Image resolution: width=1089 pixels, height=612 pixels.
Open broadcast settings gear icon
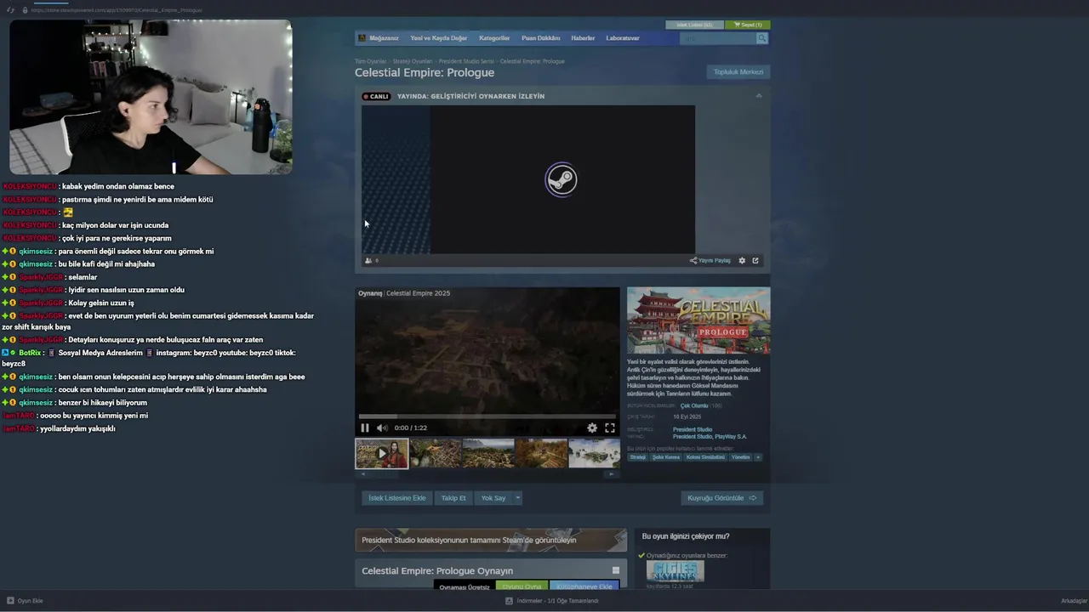click(x=742, y=261)
